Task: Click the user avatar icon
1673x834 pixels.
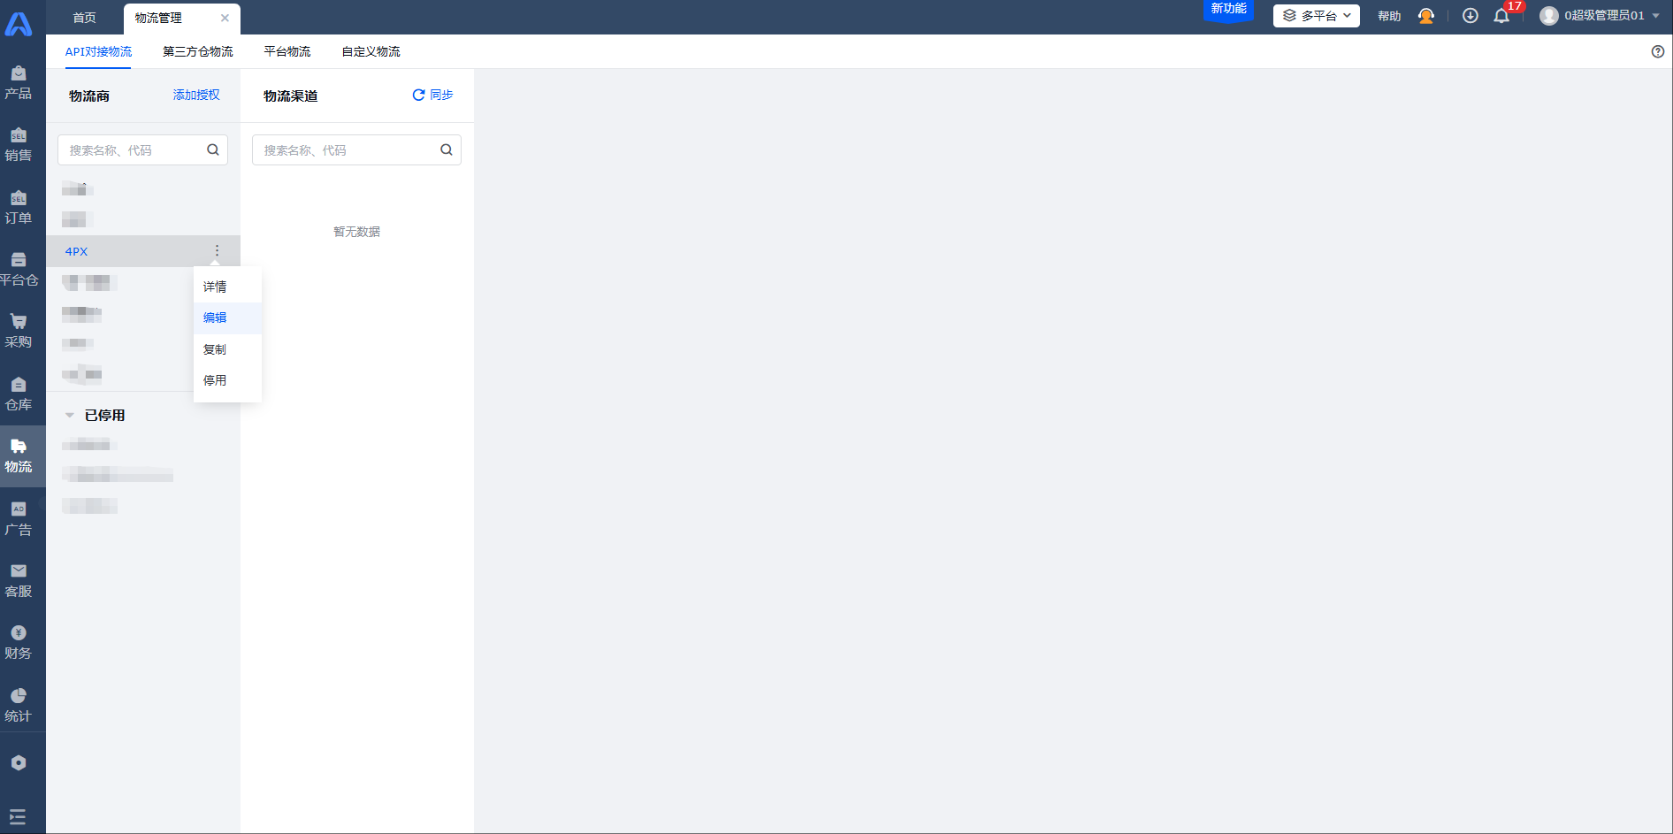Action: [1548, 16]
